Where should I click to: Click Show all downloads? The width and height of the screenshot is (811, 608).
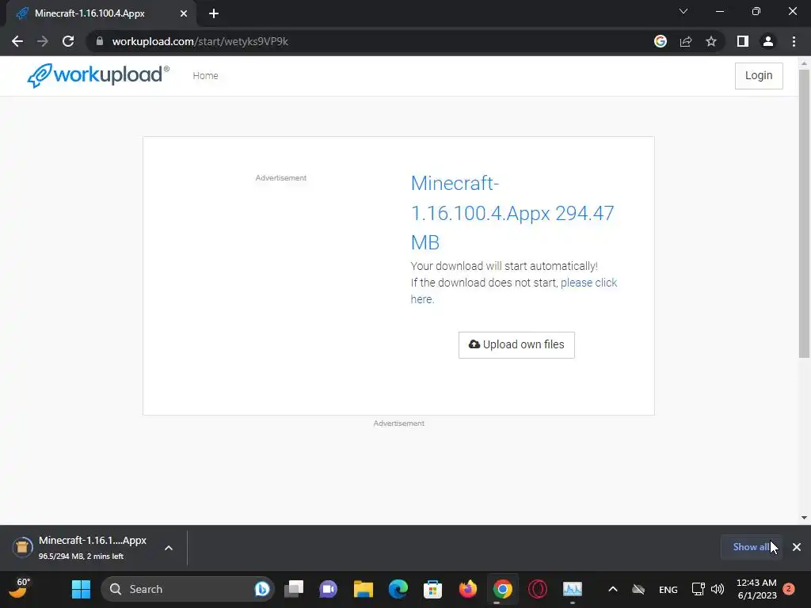(751, 547)
